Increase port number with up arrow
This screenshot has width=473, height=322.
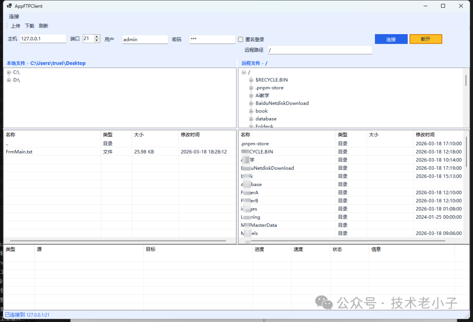pos(97,37)
